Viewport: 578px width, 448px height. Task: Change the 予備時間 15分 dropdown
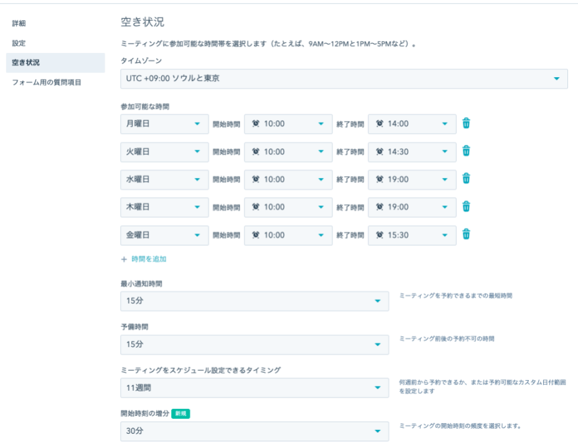(x=254, y=345)
